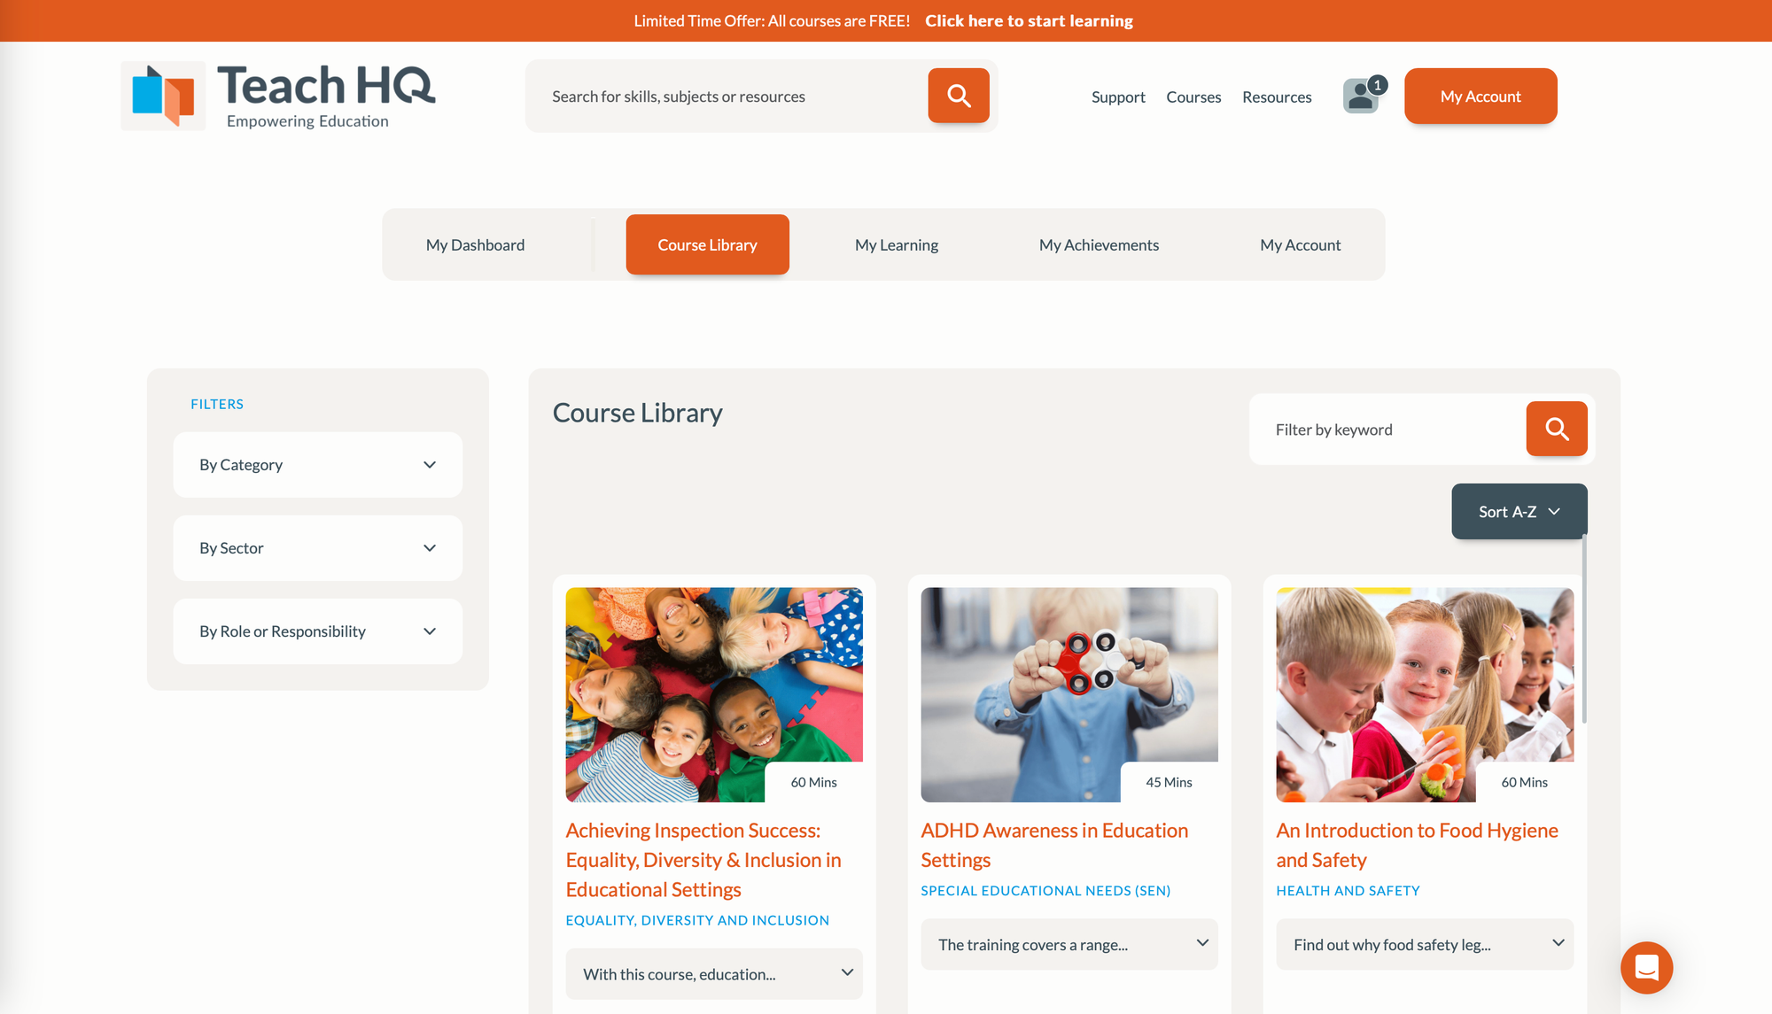Go to the My Dashboard tab
This screenshot has height=1014, width=1772.
tap(475, 244)
